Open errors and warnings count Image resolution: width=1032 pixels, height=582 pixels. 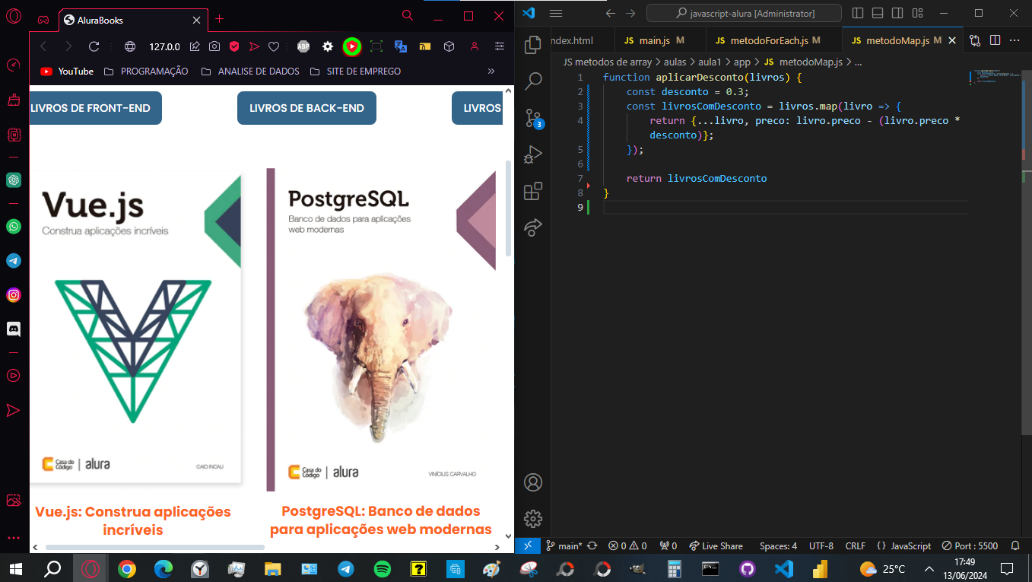(627, 545)
